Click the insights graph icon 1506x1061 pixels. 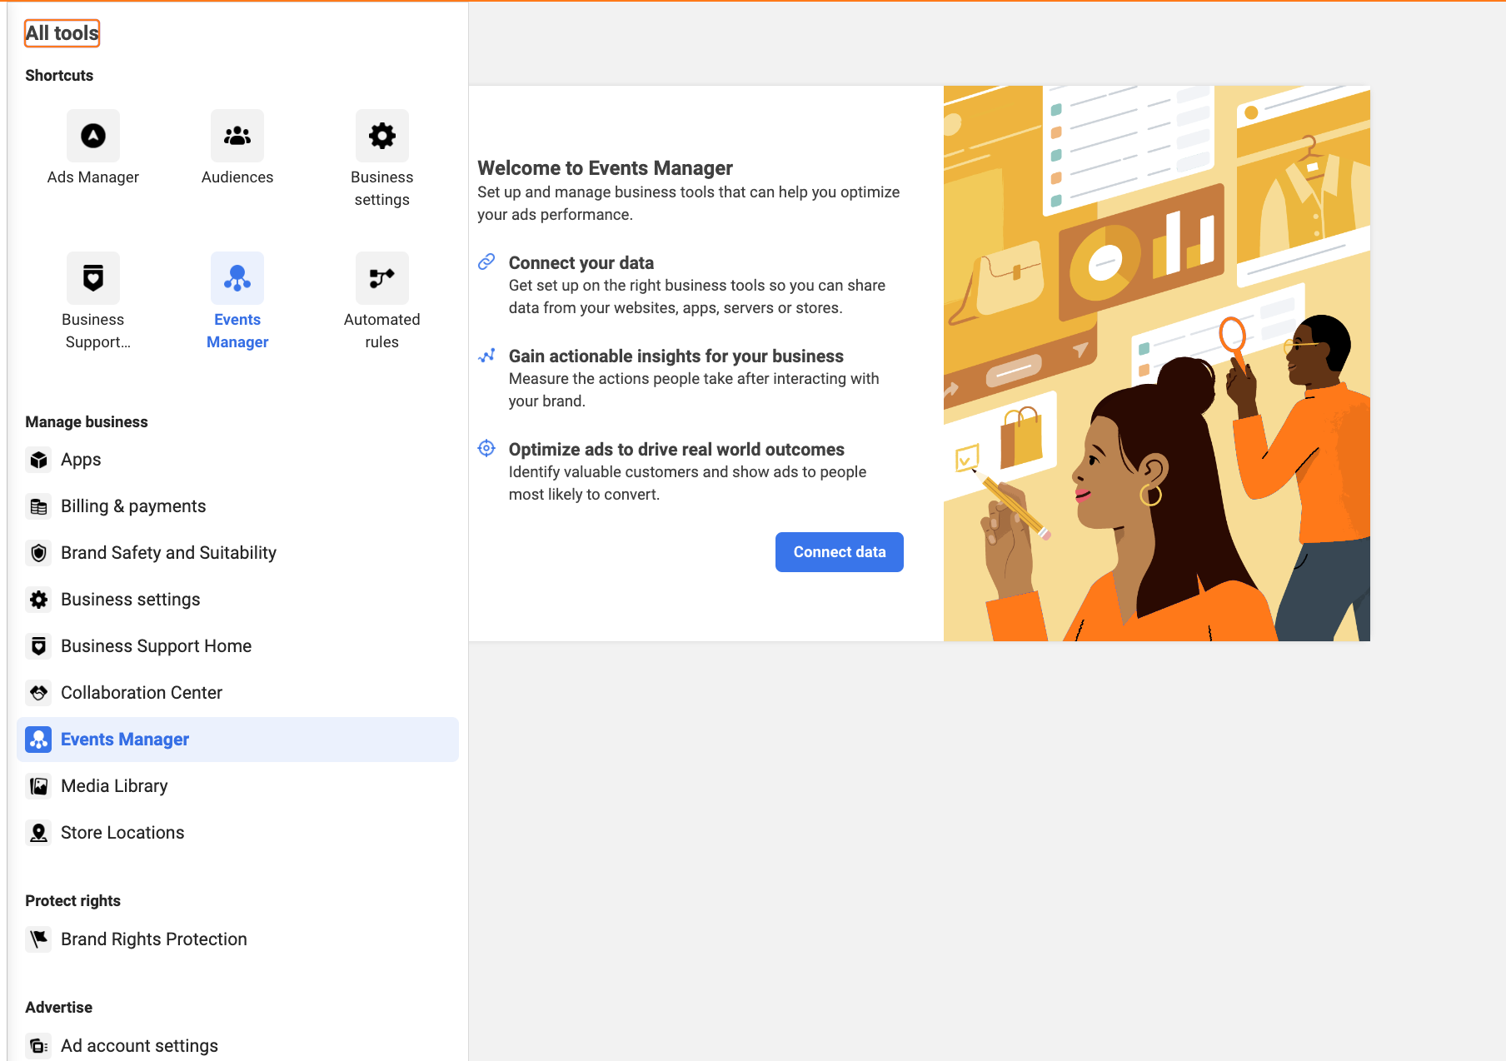[486, 356]
